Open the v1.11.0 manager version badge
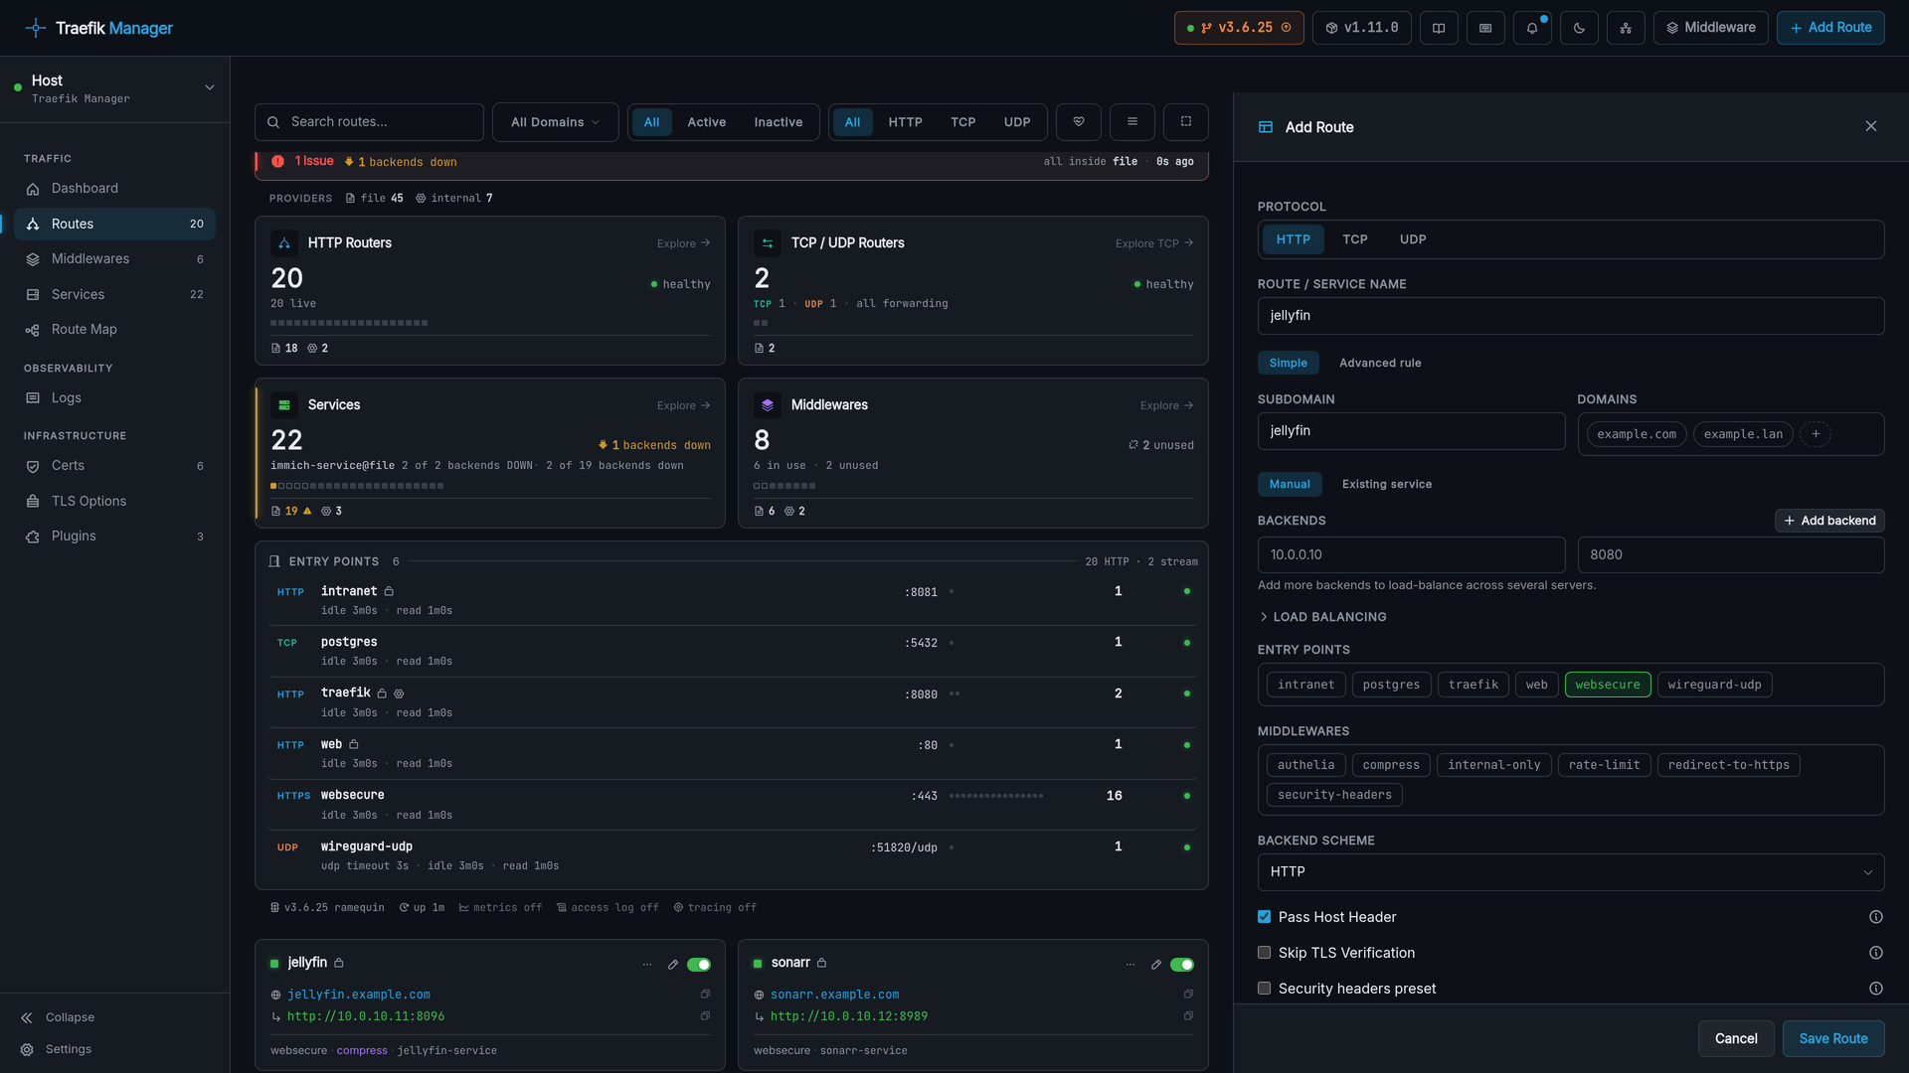 [x=1362, y=28]
